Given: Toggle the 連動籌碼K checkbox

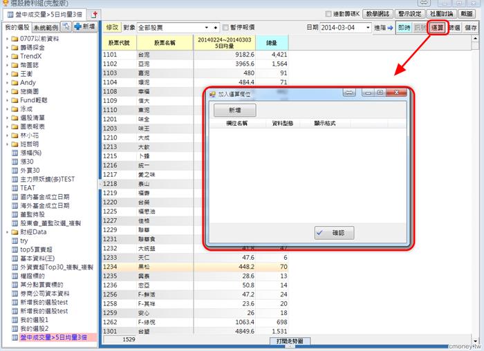Looking at the screenshot, I should pos(328,14).
